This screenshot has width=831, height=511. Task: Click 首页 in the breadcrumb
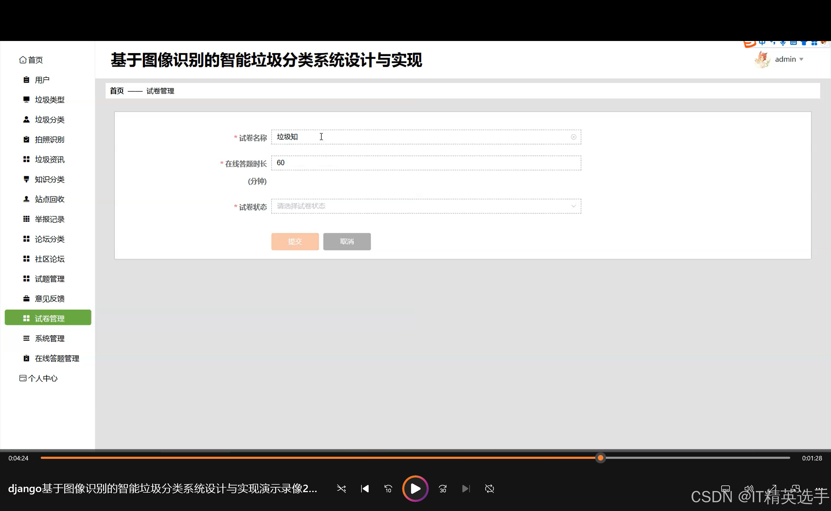coord(117,91)
